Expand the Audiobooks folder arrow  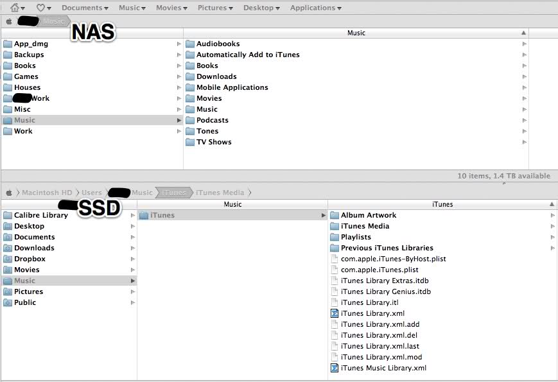524,44
